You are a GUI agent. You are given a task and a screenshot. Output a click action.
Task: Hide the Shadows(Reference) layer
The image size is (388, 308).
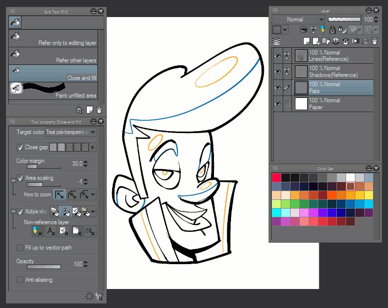tap(277, 72)
